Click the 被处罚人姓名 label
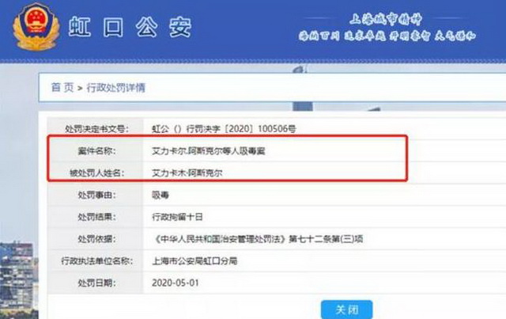Image resolution: width=506 pixels, height=319 pixels. [x=97, y=173]
